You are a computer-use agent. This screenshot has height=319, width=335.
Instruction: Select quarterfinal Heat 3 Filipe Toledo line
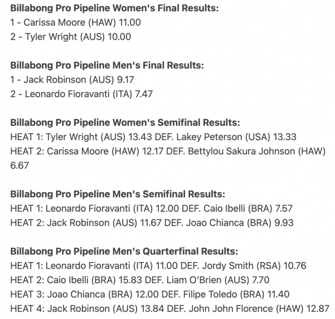[150, 294]
